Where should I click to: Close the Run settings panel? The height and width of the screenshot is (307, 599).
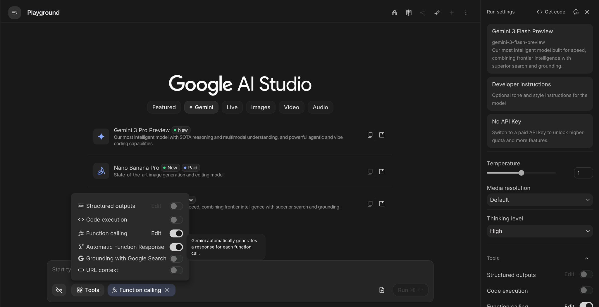[x=587, y=12]
